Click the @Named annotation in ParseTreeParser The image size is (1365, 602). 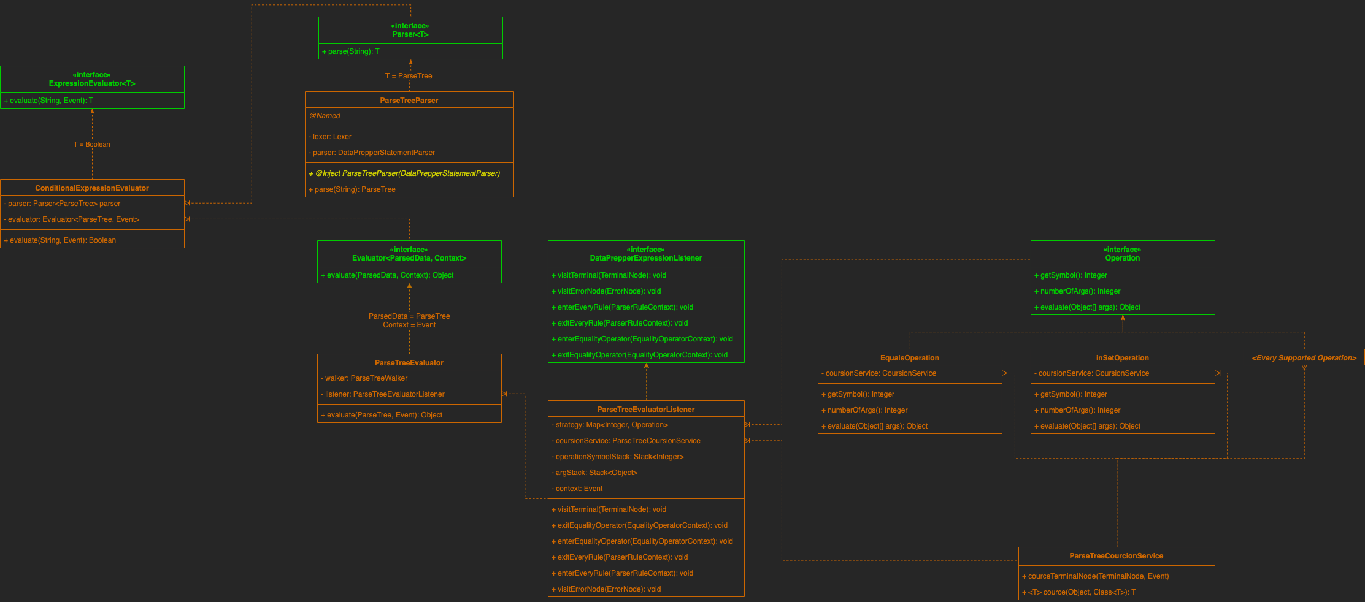click(325, 116)
